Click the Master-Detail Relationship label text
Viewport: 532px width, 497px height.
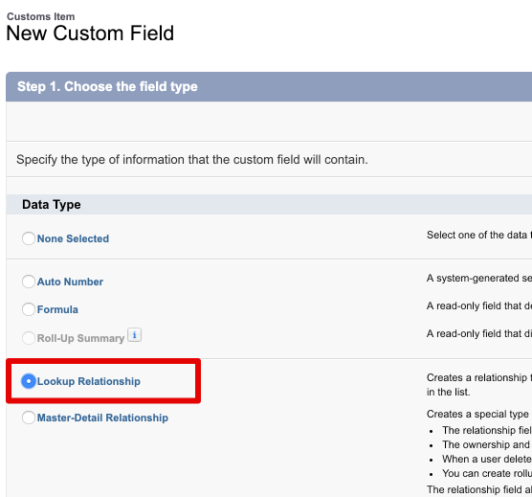[102, 418]
